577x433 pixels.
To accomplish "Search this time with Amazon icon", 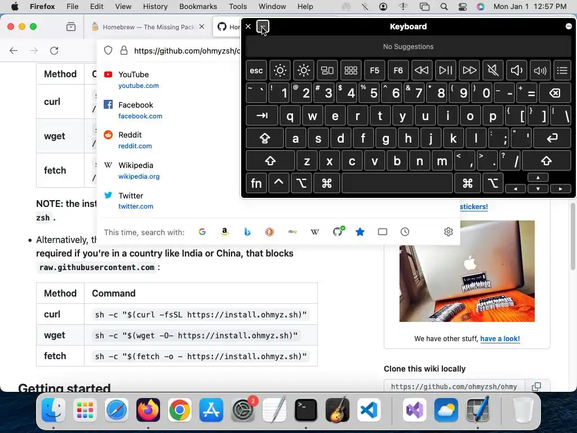I will pos(224,232).
